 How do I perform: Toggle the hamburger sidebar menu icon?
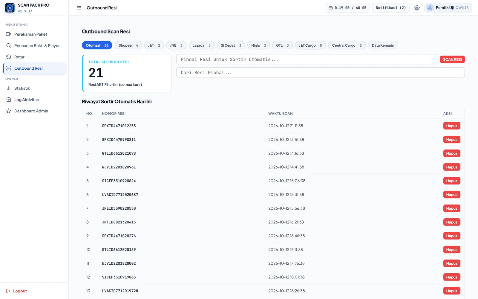[x=79, y=8]
